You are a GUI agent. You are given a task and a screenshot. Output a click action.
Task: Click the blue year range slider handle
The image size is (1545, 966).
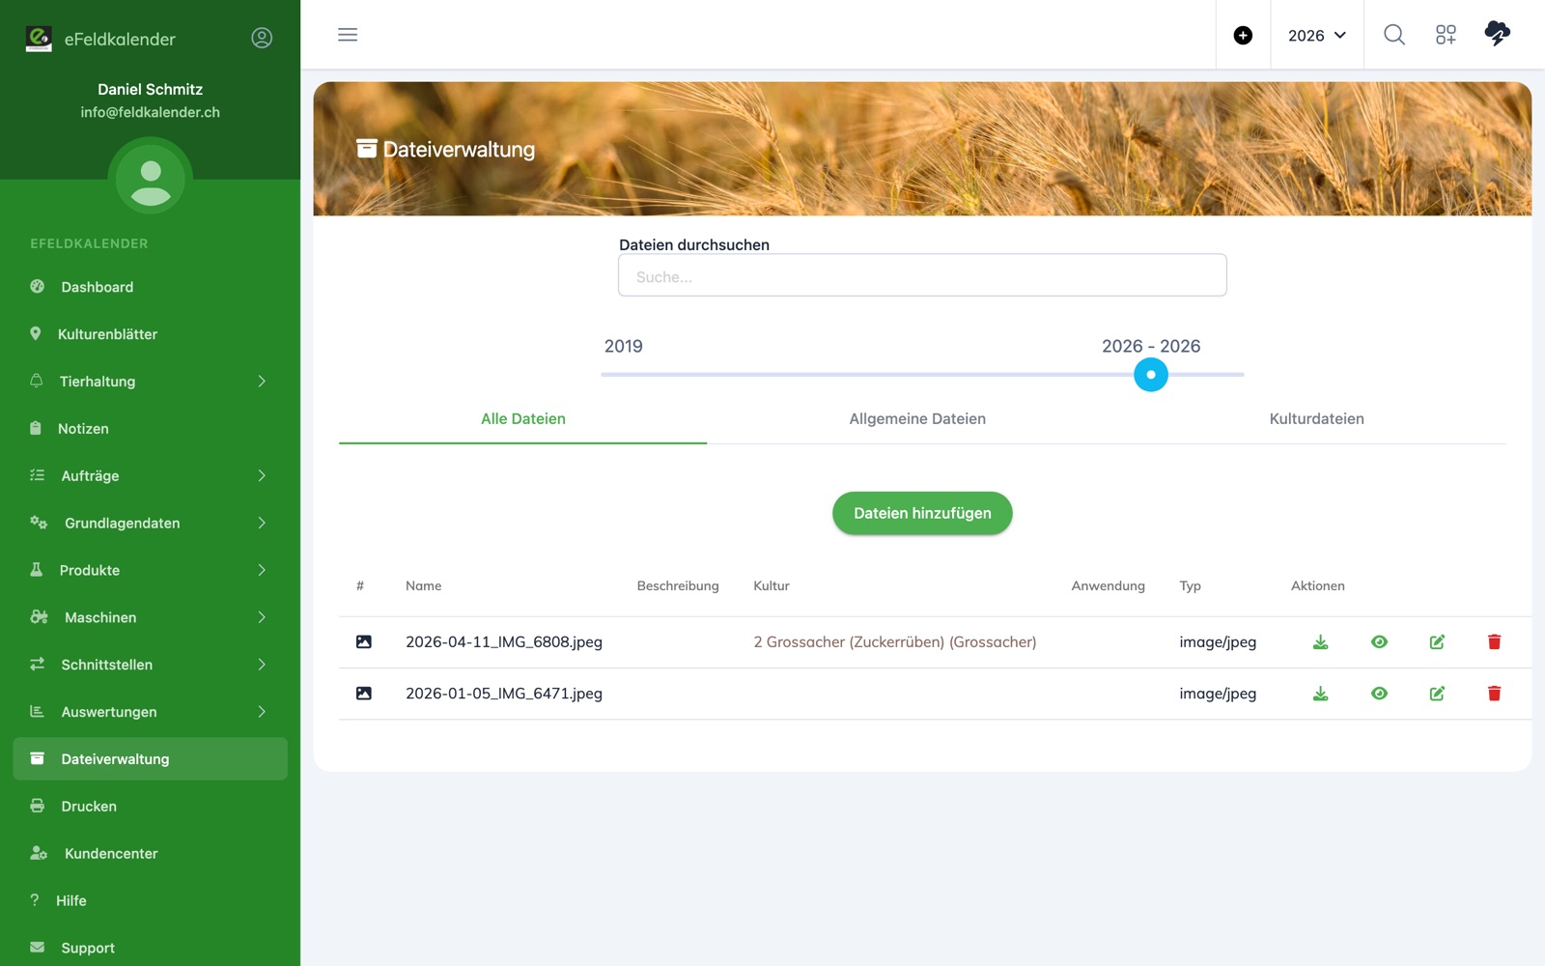click(x=1150, y=375)
